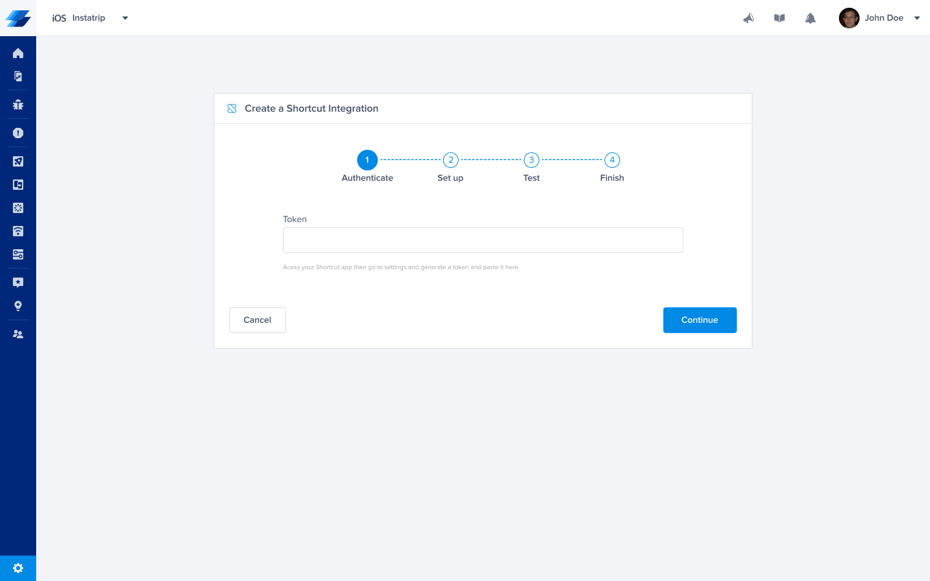This screenshot has width=930, height=581.
Task: Click the iOS platform label
Action: pos(59,18)
